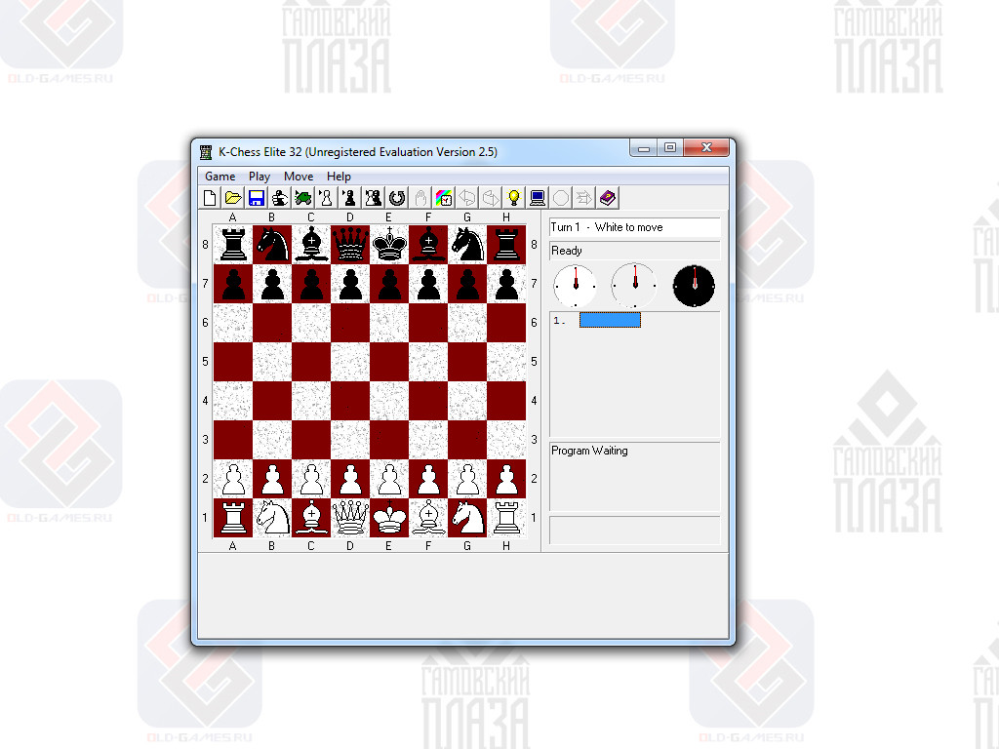Image resolution: width=999 pixels, height=749 pixels.
Task: Maximize the K-Chess Elite window
Action: tap(670, 148)
